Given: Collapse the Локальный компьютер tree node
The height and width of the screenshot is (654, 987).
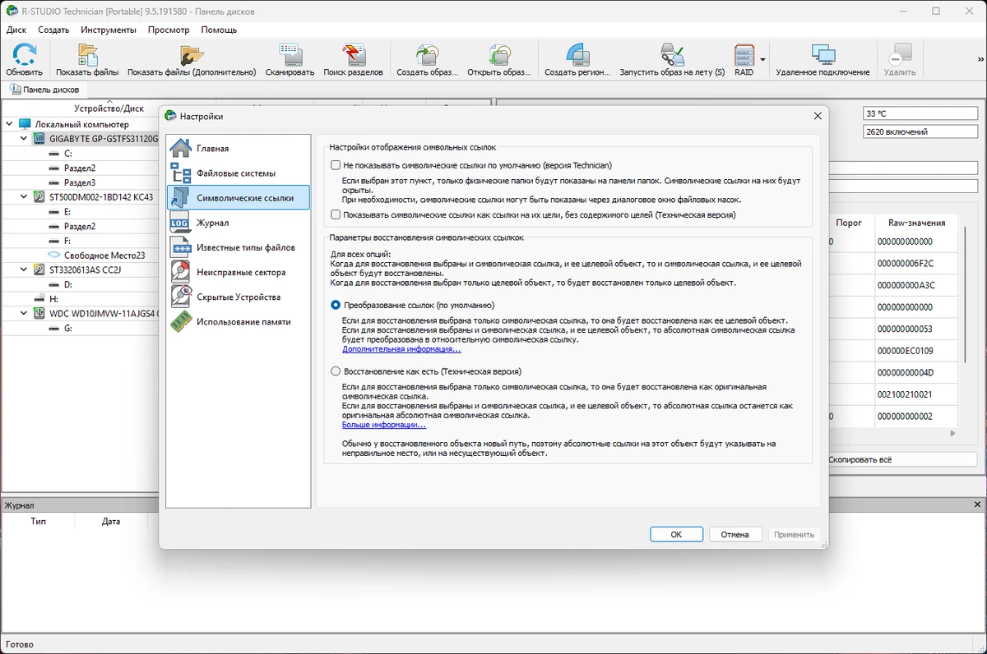Looking at the screenshot, I should tap(9, 124).
